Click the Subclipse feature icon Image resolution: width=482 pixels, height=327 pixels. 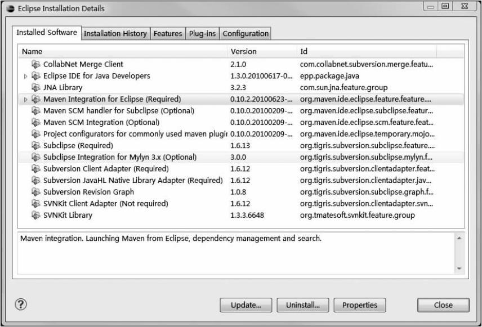pos(37,145)
